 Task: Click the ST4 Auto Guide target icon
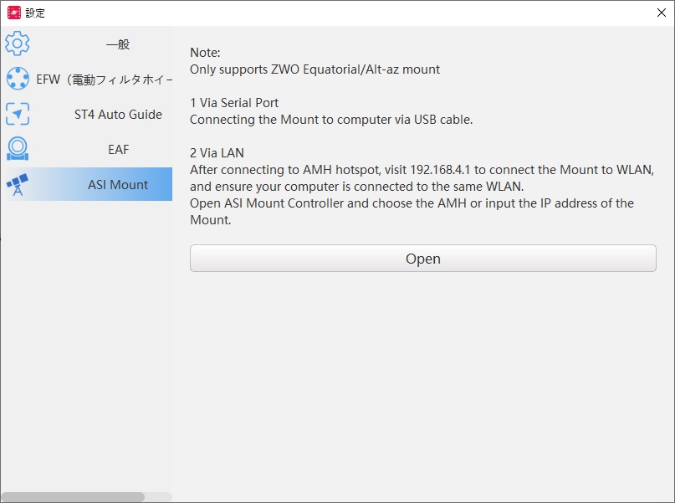[18, 114]
